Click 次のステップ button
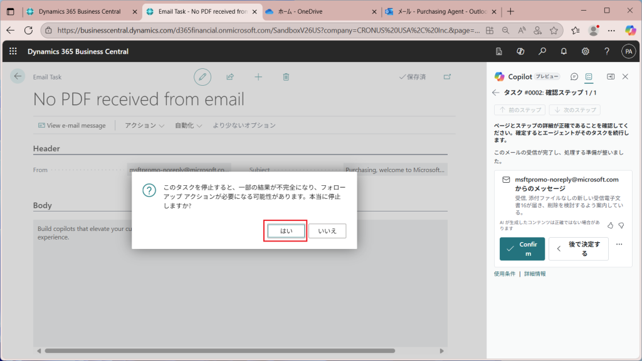This screenshot has width=642, height=361. [575, 110]
